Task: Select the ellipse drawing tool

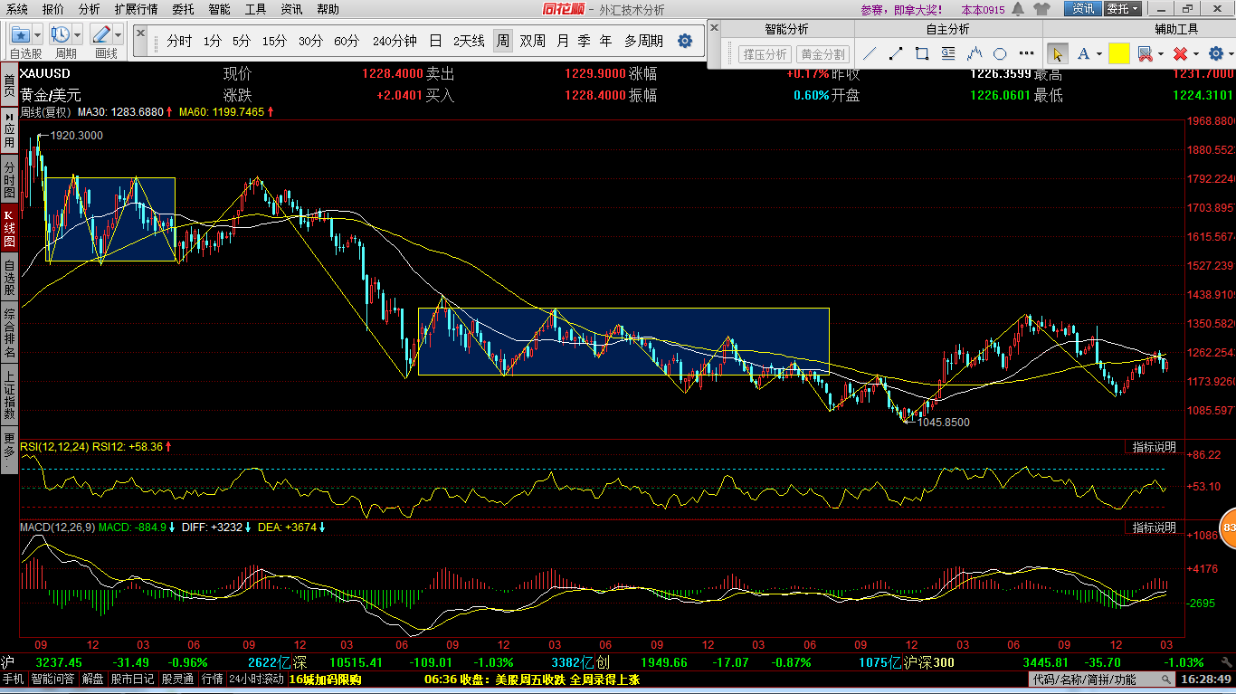Action: (1000, 53)
